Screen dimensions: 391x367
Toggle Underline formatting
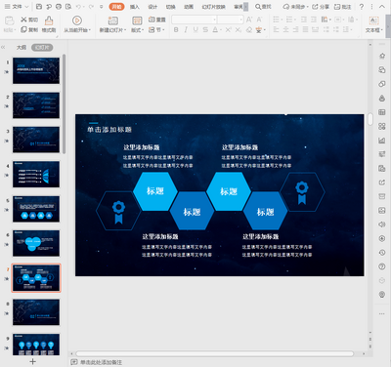point(195,30)
